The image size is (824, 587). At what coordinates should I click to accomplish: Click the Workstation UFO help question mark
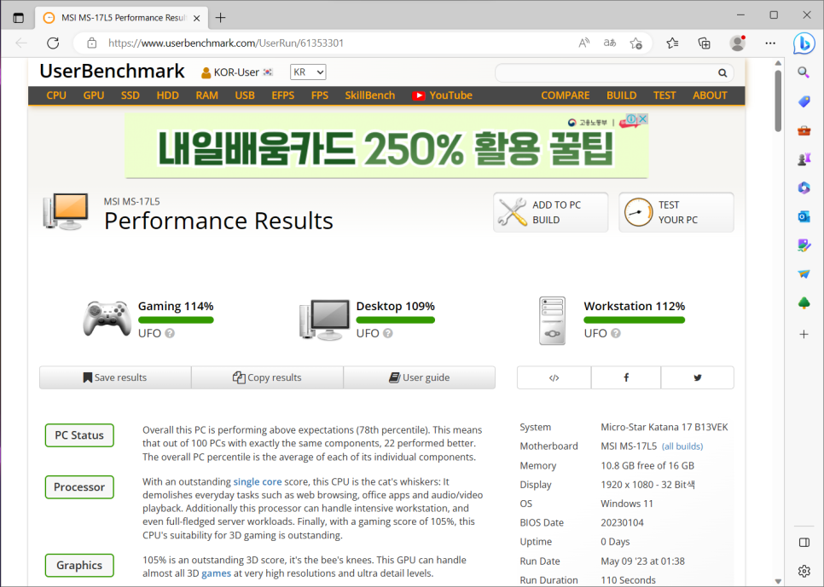(616, 333)
